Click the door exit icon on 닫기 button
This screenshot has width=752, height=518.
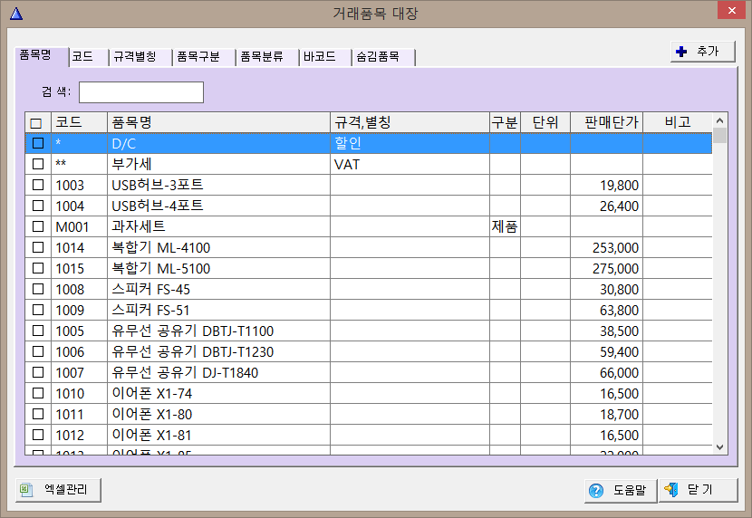[x=671, y=490]
